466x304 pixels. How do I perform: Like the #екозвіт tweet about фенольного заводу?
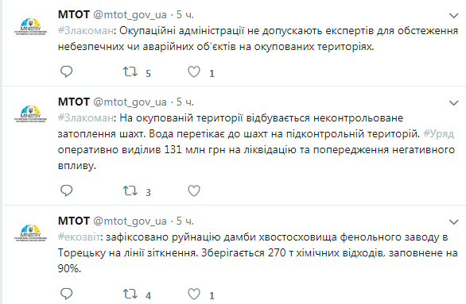tap(194, 294)
